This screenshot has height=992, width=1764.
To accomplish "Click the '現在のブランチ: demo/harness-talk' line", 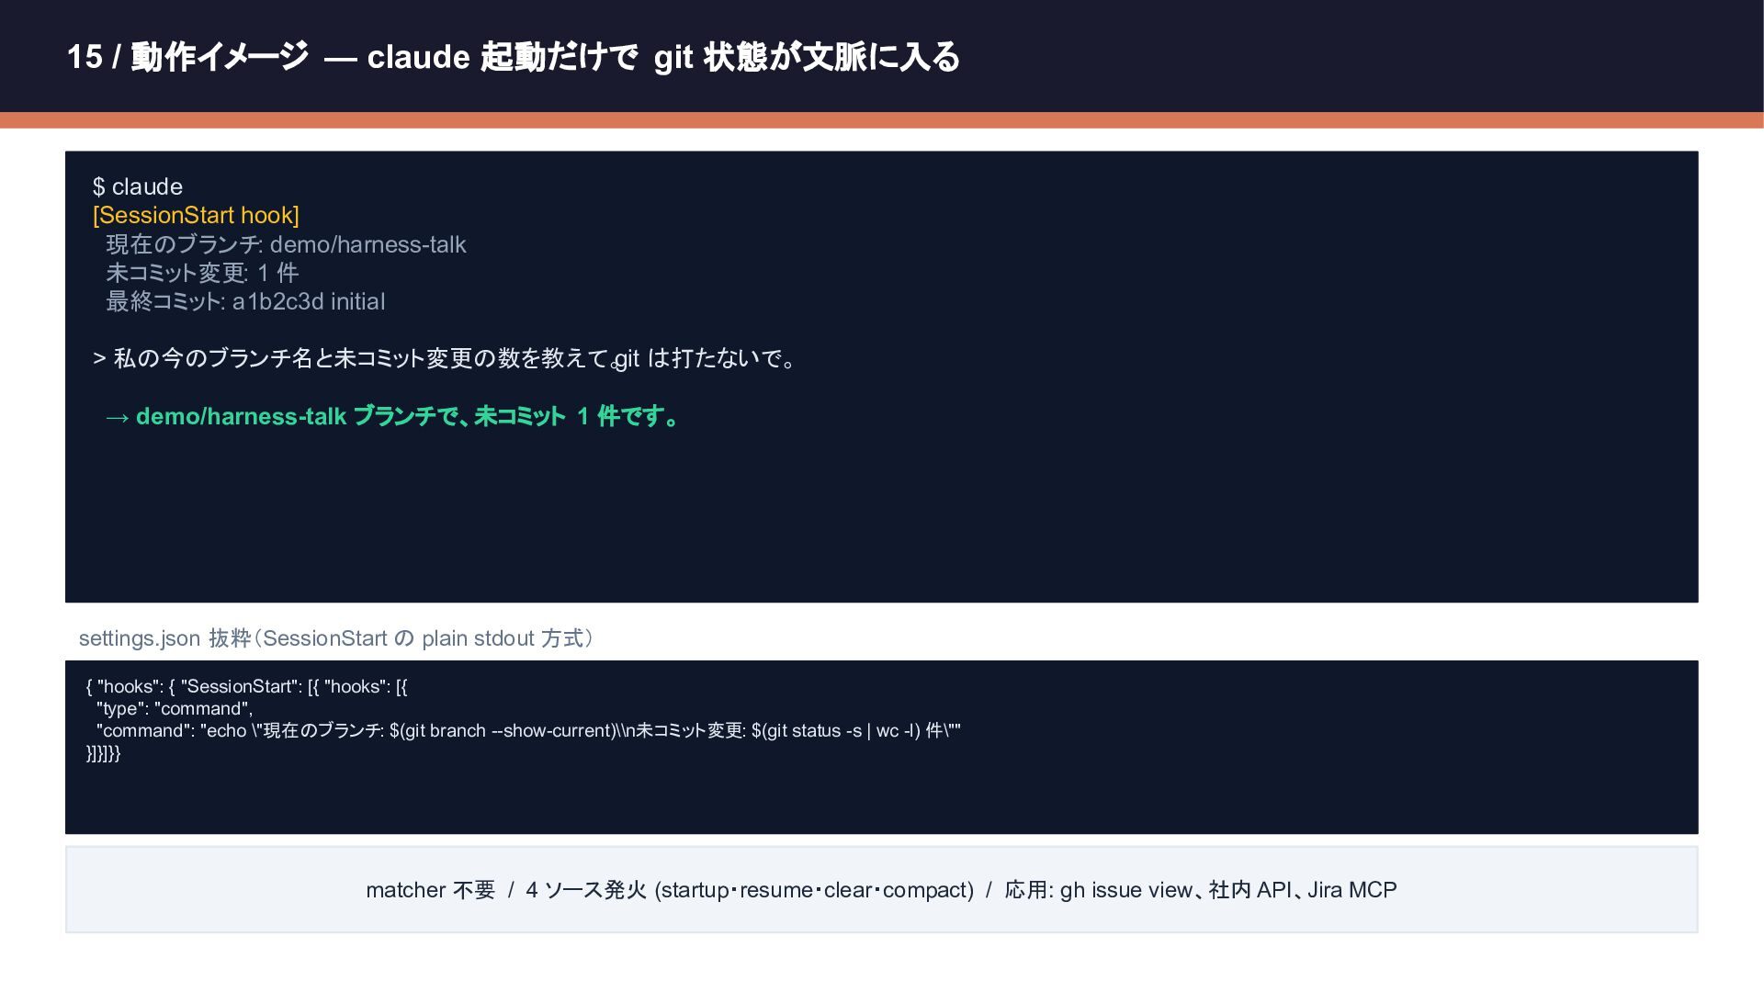I will tap(286, 244).
